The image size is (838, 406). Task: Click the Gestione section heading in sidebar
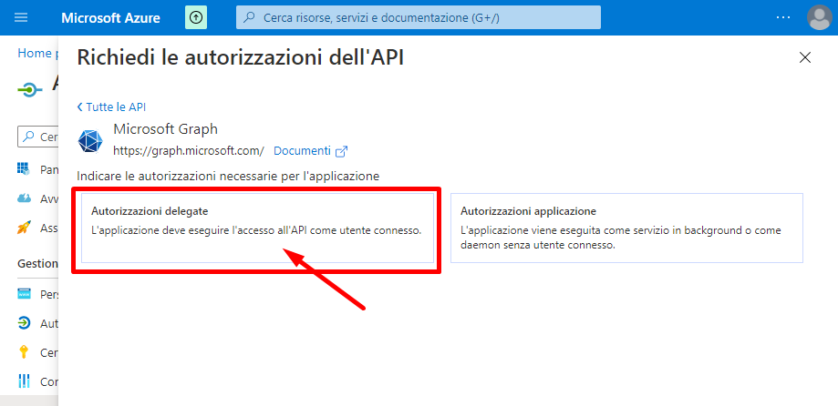(38, 264)
